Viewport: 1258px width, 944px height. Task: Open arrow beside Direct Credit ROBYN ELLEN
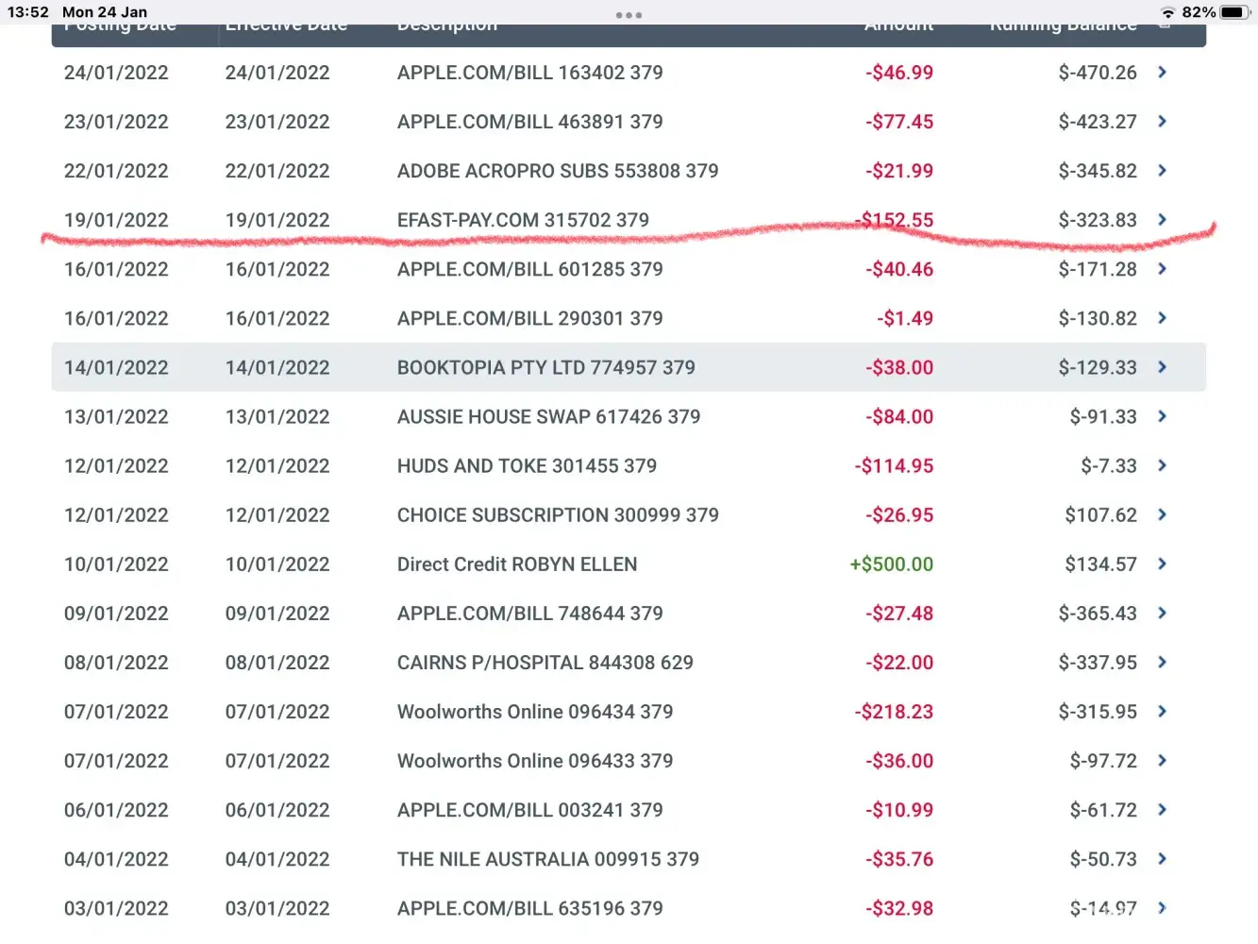click(1163, 564)
